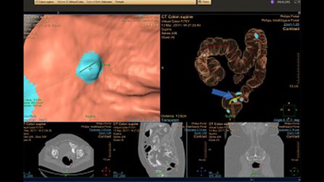Click the cyan polyp marker atop the colon
324x182 pixels.
(256, 36)
